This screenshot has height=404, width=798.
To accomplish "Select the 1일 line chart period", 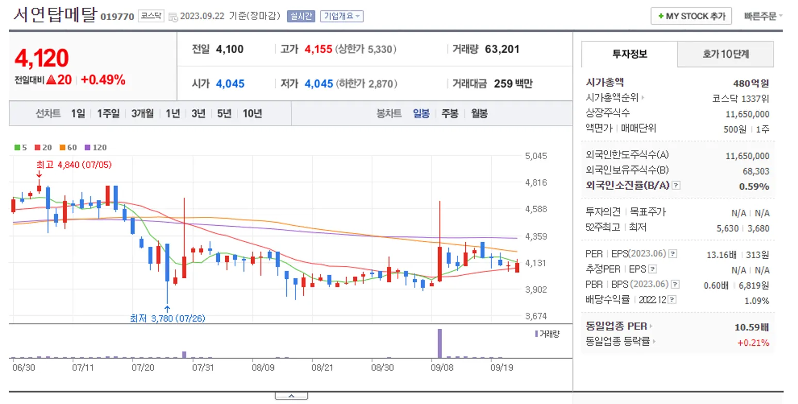I will pos(78,114).
